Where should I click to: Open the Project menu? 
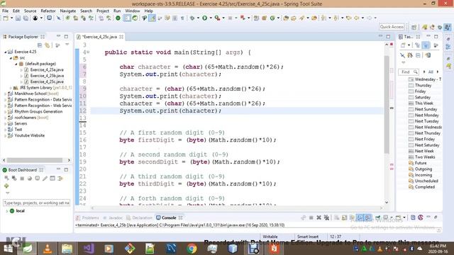[x=102, y=11]
